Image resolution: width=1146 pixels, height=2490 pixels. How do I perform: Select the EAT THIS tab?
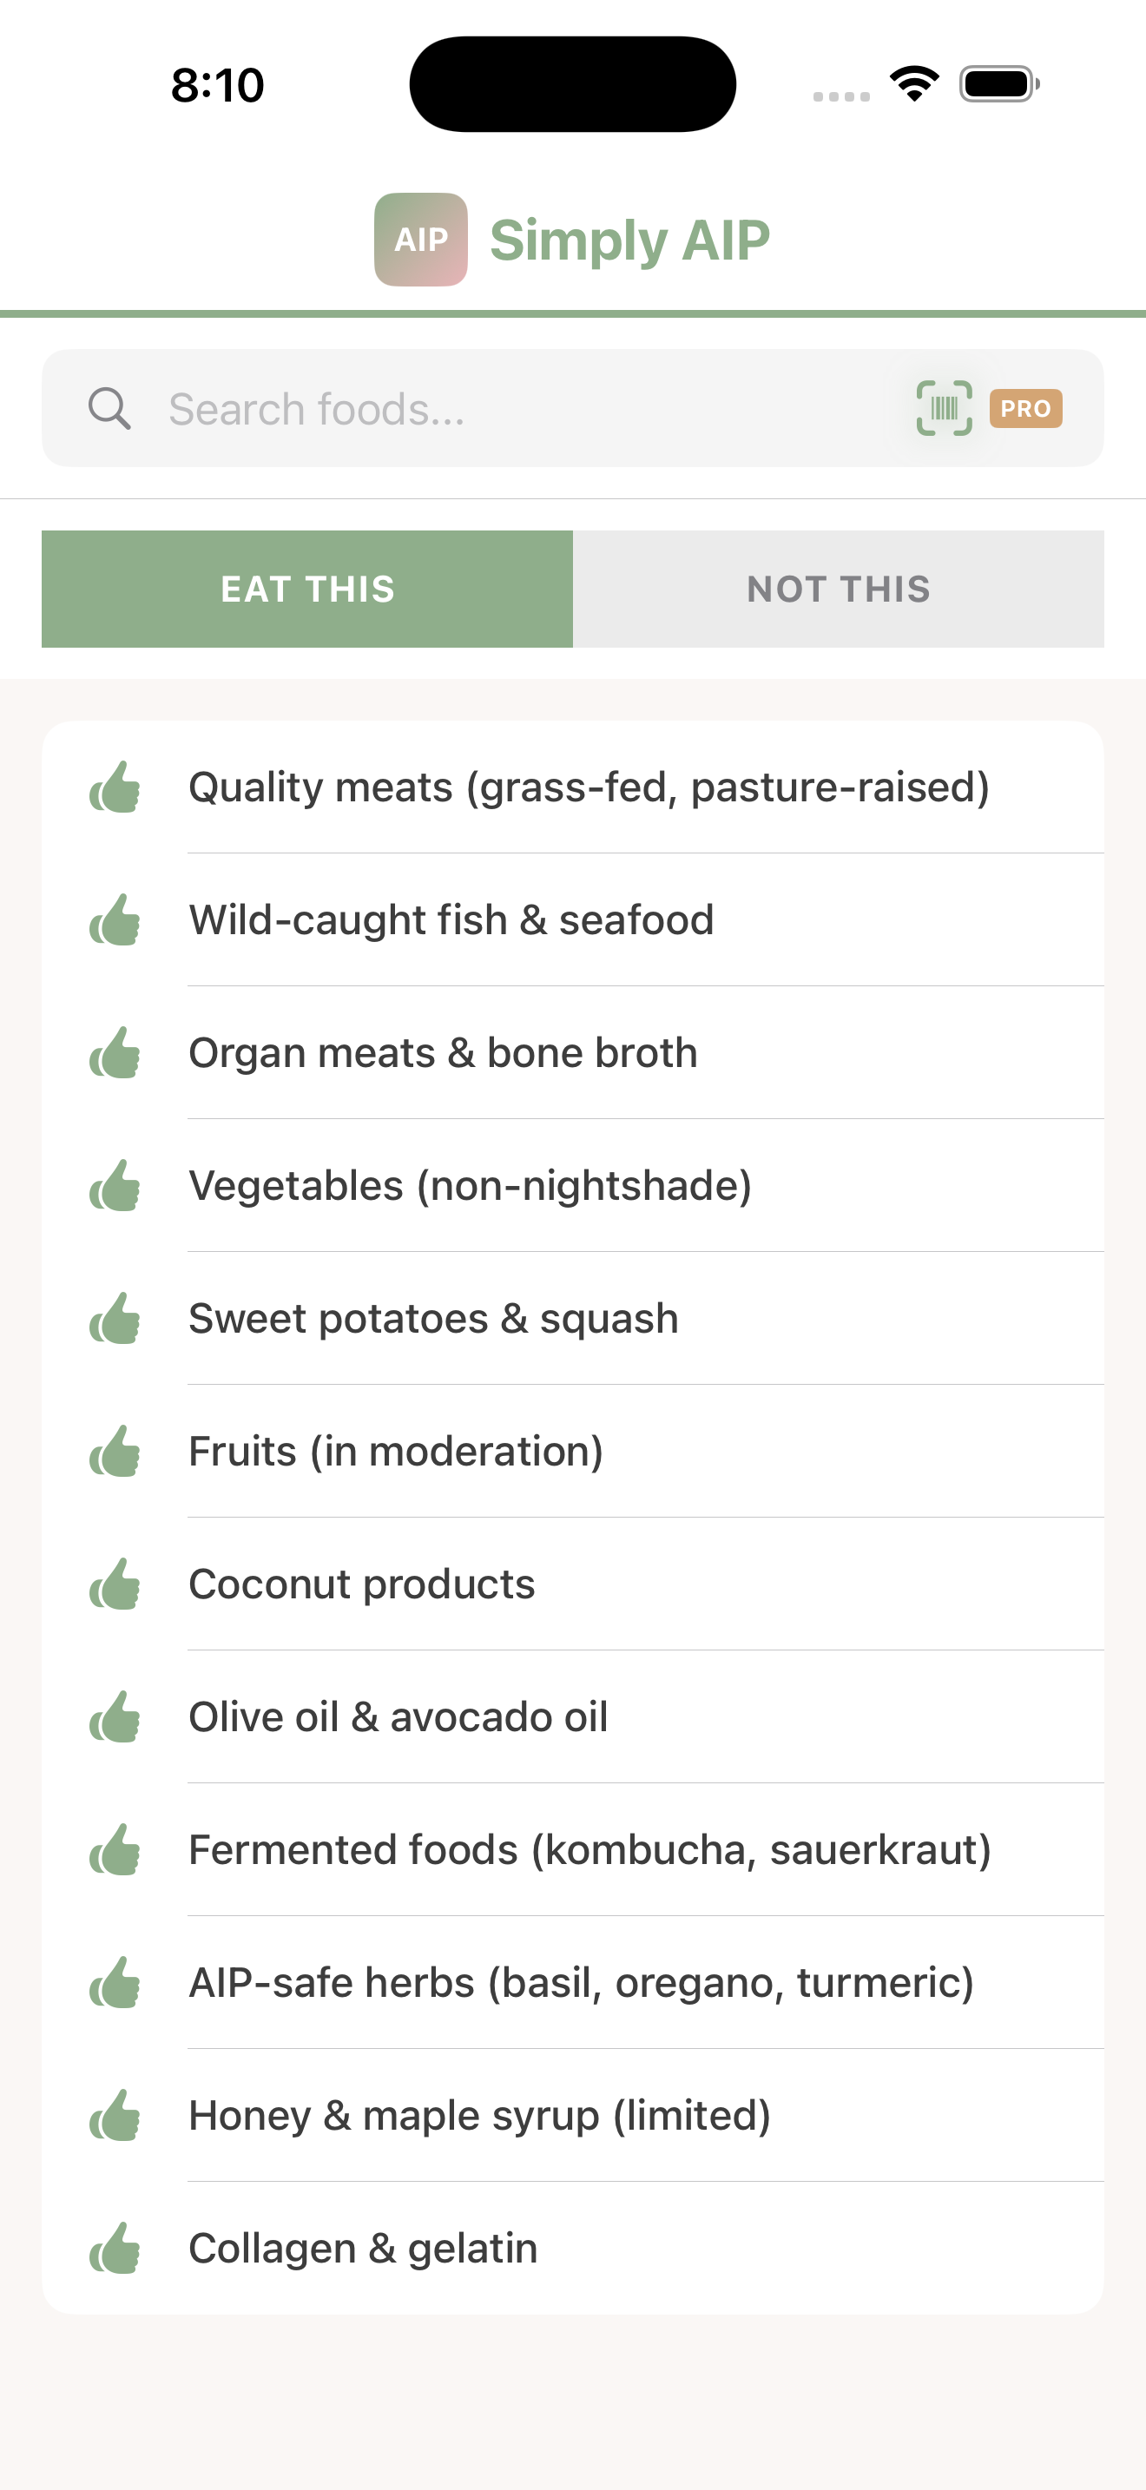coord(307,589)
